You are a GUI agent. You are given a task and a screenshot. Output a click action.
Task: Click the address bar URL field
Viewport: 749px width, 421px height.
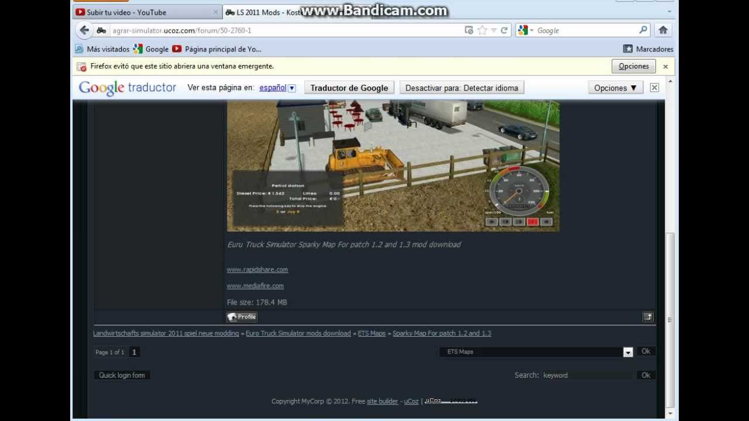pyautogui.click(x=287, y=30)
